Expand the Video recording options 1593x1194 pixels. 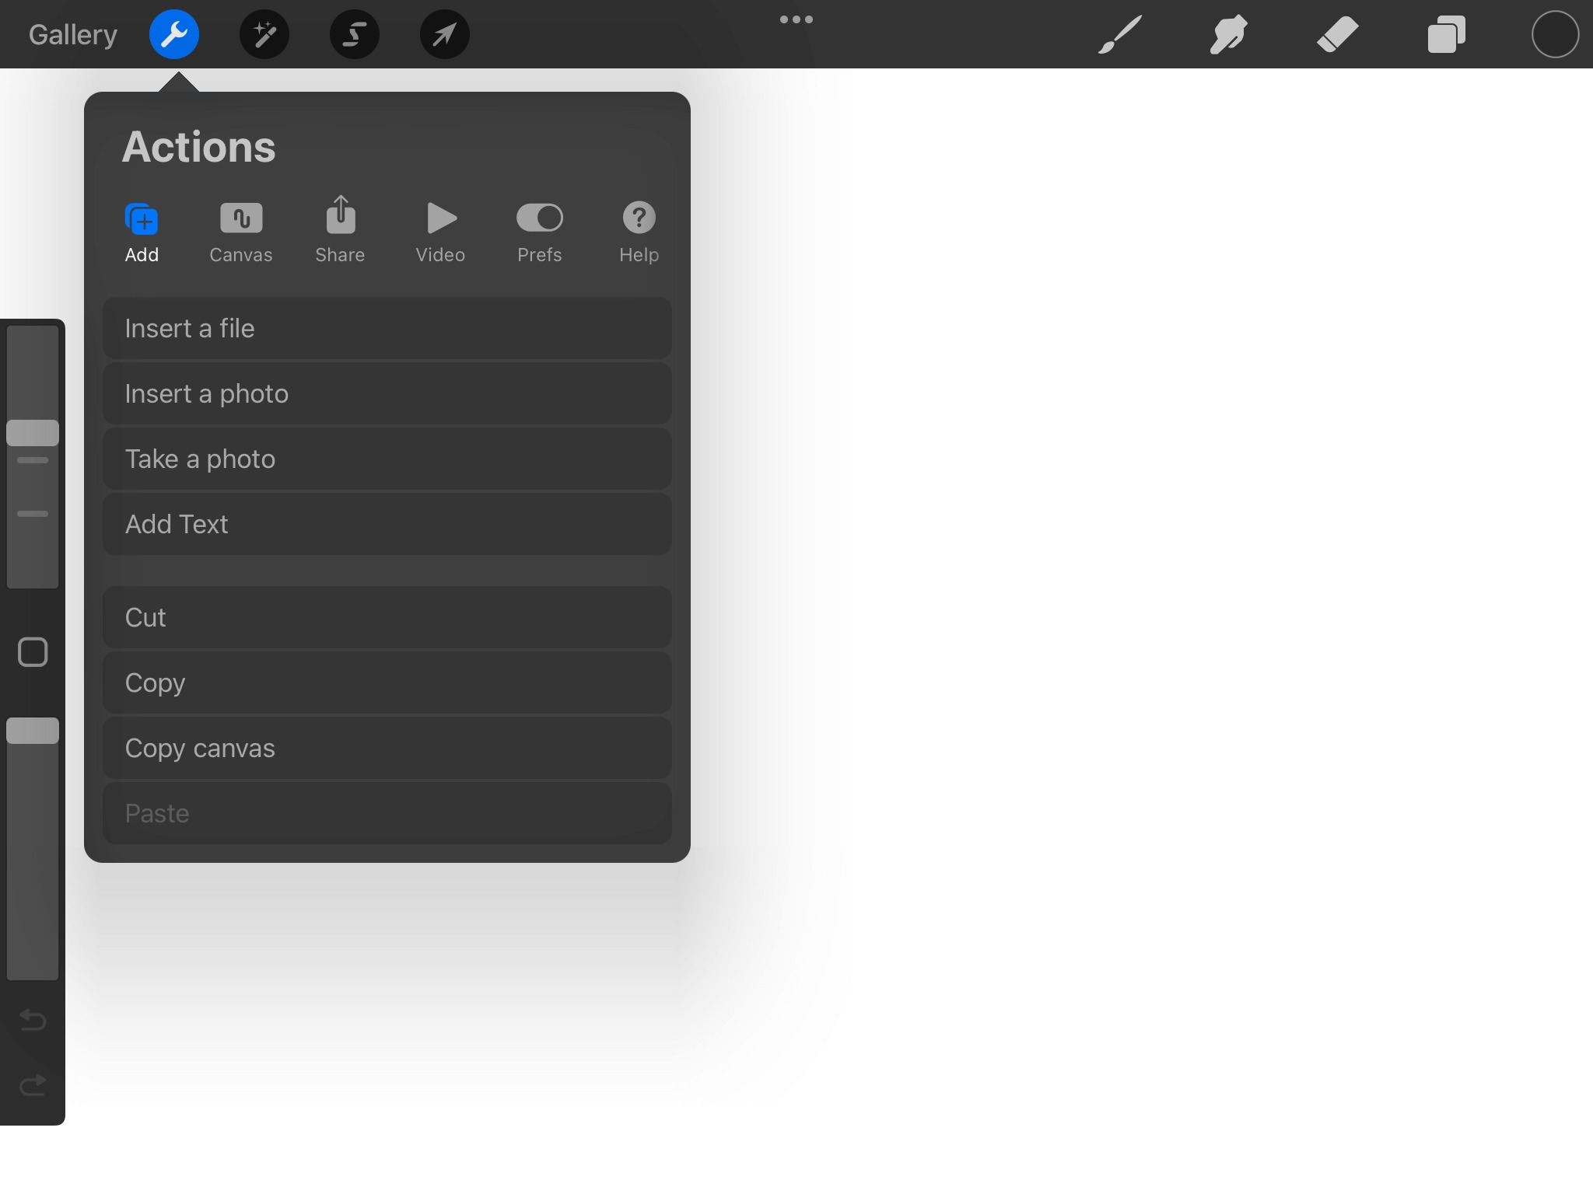pos(439,231)
